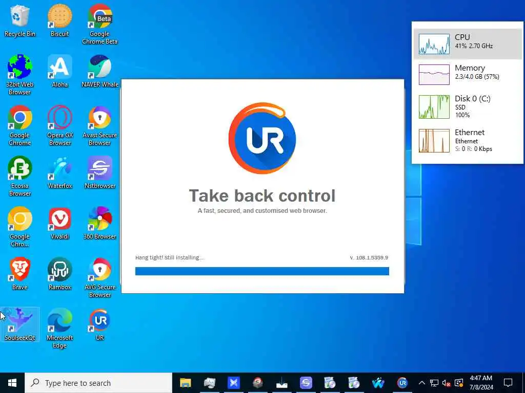
Task: Select the Google Chrome desktop shortcut
Action: click(20, 126)
